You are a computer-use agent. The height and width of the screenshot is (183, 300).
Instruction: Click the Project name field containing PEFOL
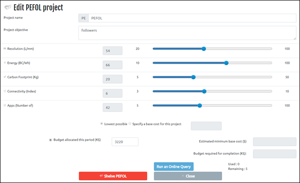pyautogui.click(x=192, y=18)
